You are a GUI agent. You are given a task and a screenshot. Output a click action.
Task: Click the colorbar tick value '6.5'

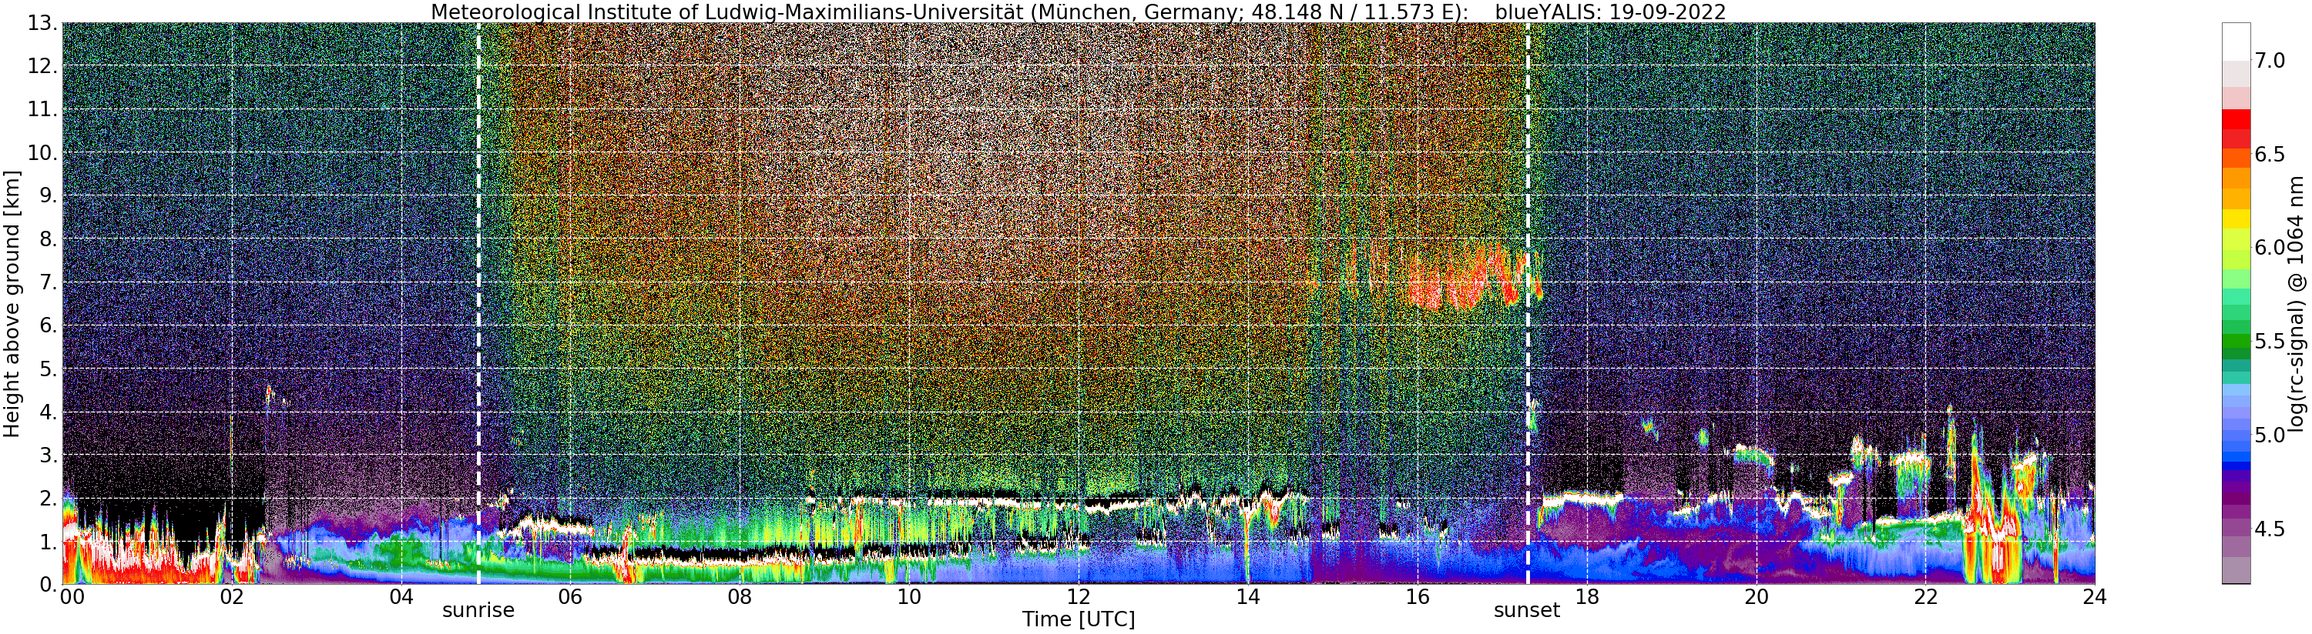point(2270,155)
